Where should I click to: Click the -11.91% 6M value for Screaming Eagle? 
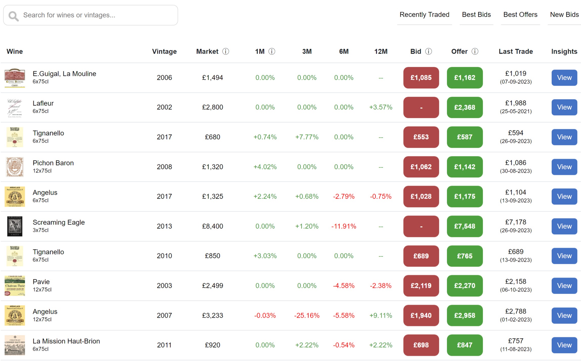point(344,226)
